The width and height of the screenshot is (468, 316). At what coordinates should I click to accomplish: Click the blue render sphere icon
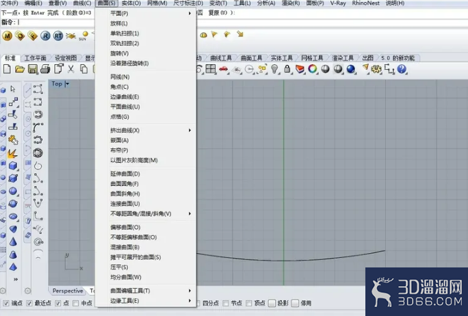[x=351, y=69]
